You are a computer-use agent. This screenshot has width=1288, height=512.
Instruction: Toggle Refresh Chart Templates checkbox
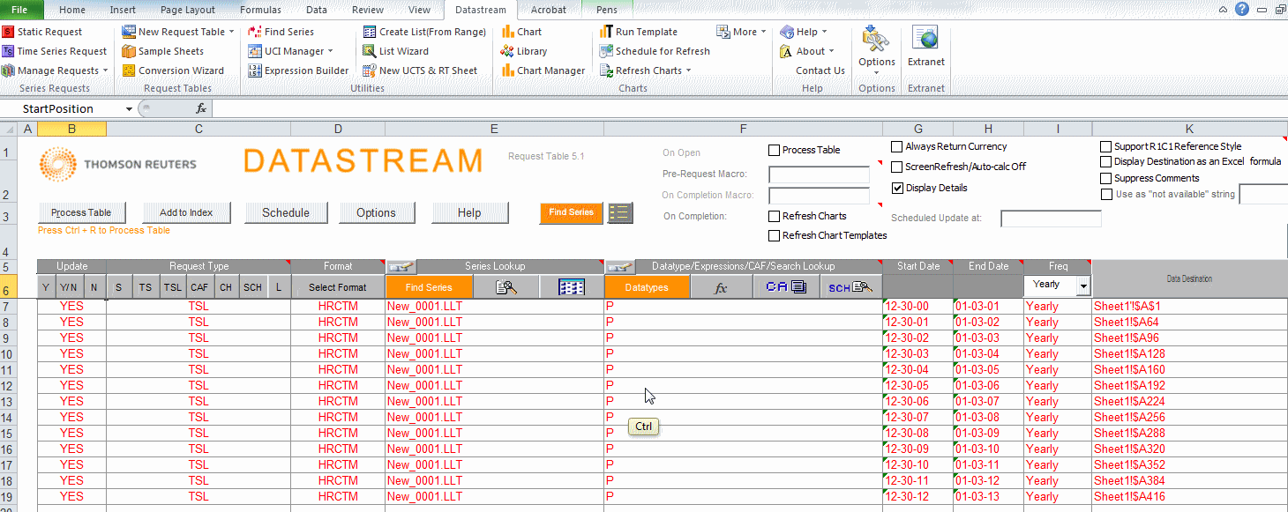click(x=775, y=235)
